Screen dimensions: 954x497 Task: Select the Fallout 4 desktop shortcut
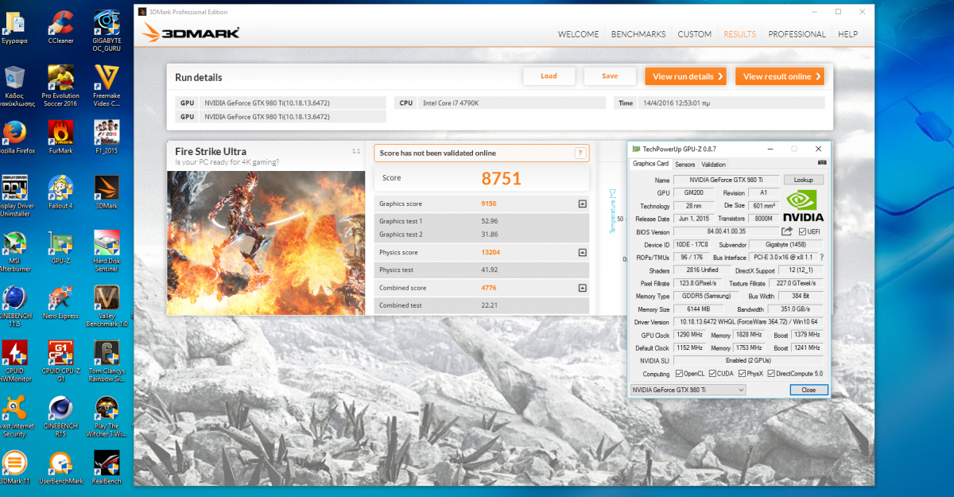61,192
